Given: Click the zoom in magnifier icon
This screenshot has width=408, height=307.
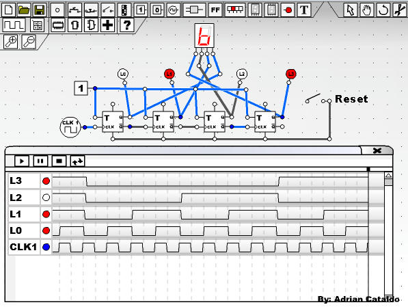Looking at the screenshot, I should 11,42.
